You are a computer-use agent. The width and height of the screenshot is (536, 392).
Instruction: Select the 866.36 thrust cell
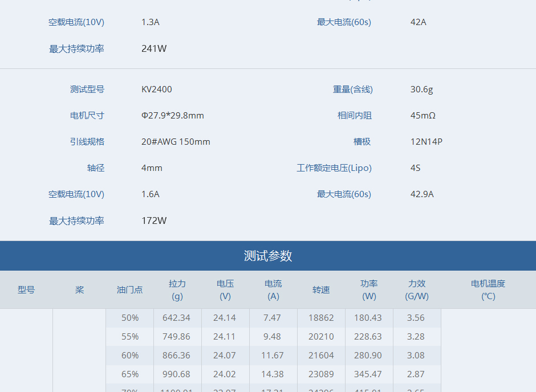pyautogui.click(x=176, y=356)
